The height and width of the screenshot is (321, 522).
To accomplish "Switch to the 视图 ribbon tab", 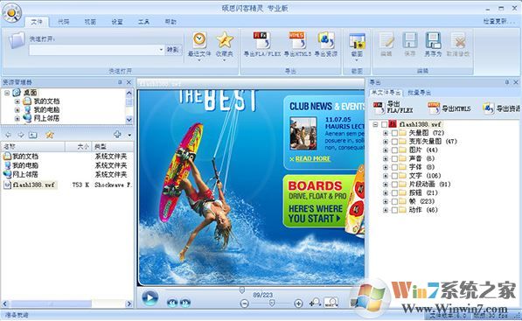I will click(x=90, y=22).
